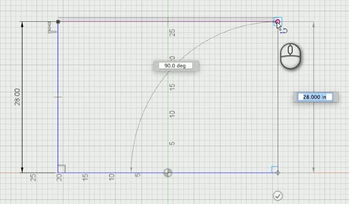Click the origin point marker on the axis
349x204 pixels.
click(x=168, y=173)
